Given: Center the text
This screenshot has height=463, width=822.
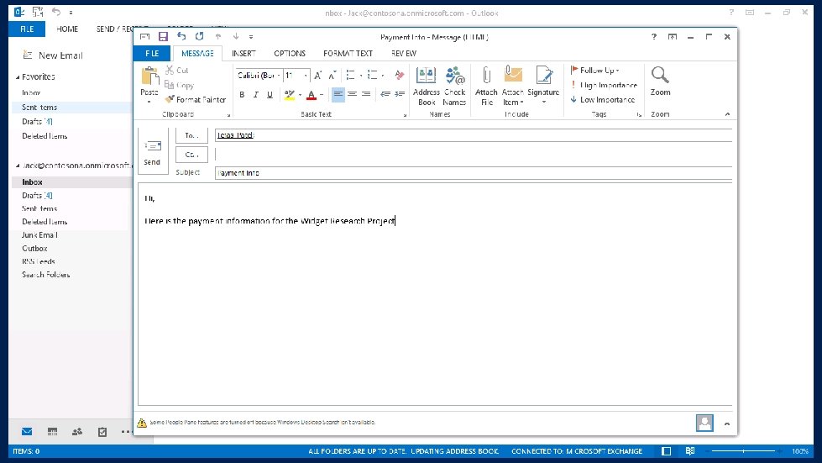Looking at the screenshot, I should (353, 94).
